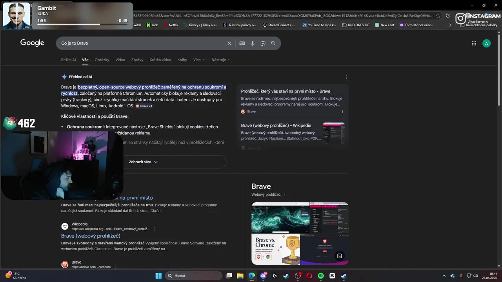Open the Google apps grid

click(474, 43)
